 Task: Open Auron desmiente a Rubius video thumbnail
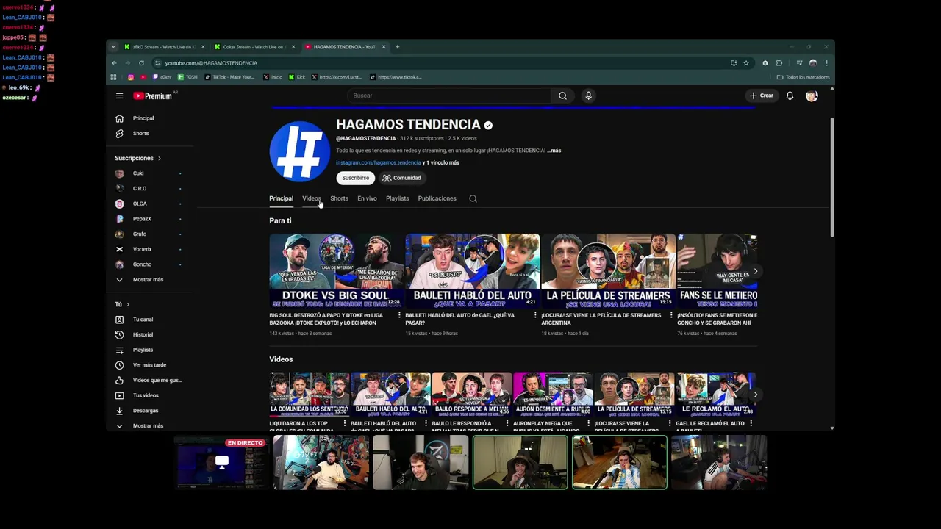[x=553, y=395]
